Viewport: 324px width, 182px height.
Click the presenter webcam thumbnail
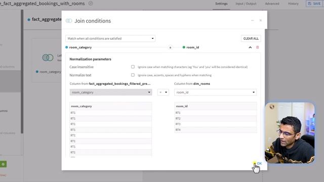290,132
